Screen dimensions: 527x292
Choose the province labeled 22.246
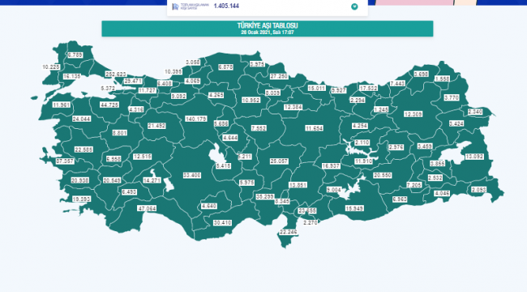coord(289,232)
